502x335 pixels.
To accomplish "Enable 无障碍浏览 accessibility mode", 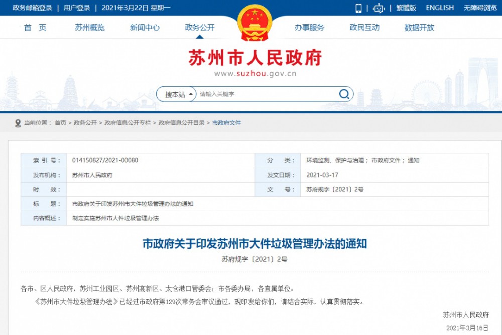I will coord(480,8).
